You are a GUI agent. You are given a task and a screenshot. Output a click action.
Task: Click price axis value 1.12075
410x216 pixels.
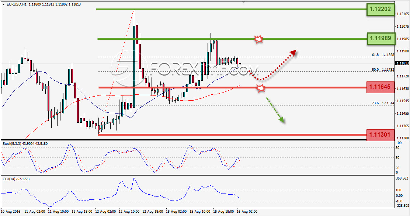click(x=403, y=27)
